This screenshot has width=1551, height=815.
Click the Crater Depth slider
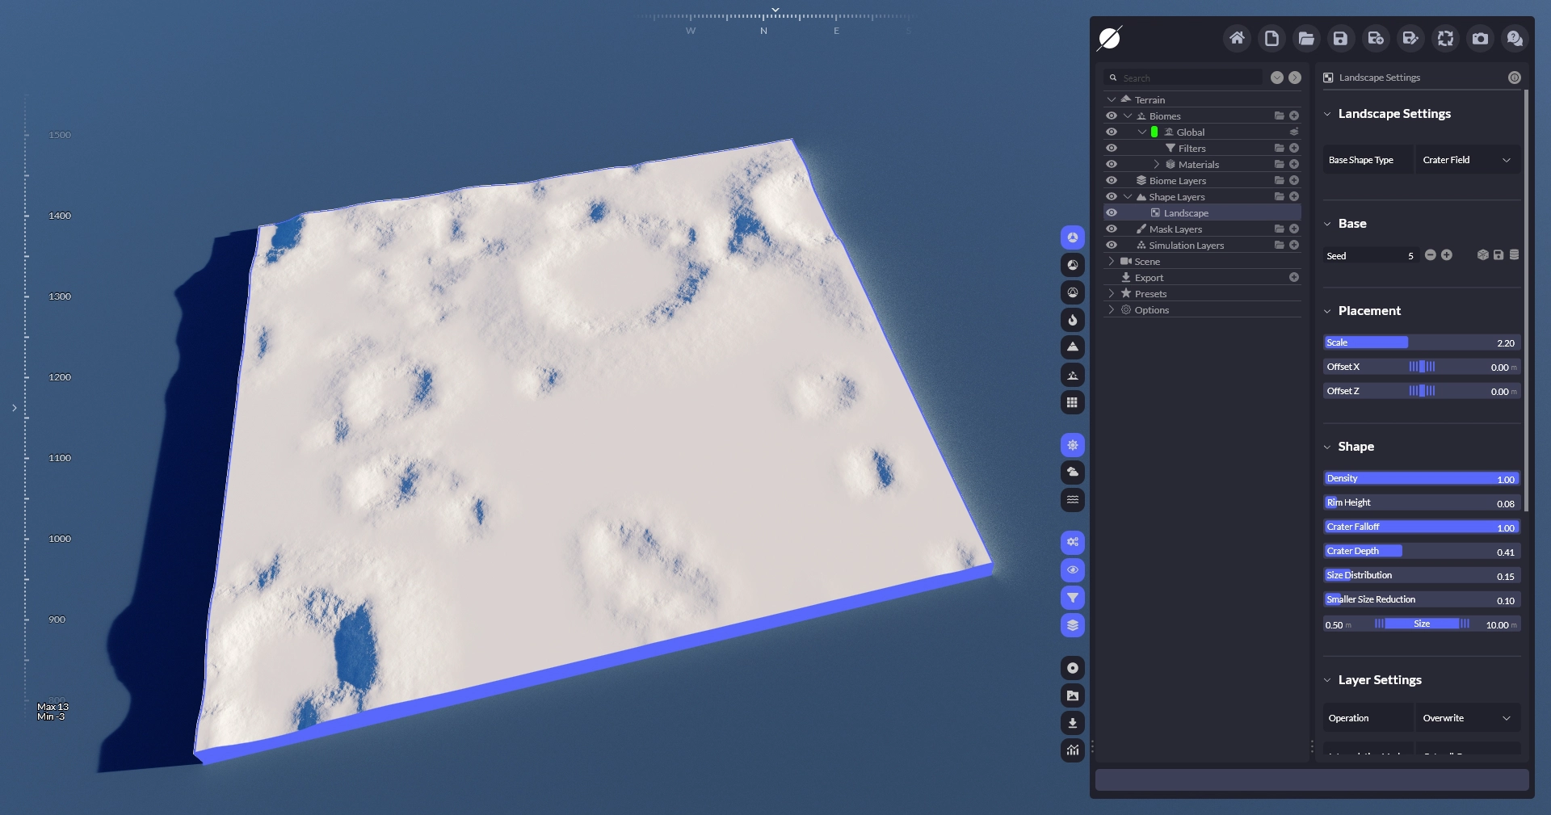pos(1421,551)
